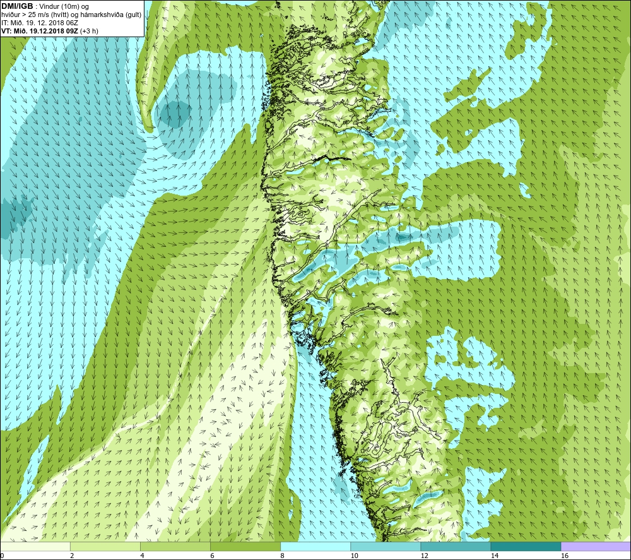Click the purple above-16 m/s legend swatch
631x560 pixels.
pyautogui.click(x=596, y=547)
